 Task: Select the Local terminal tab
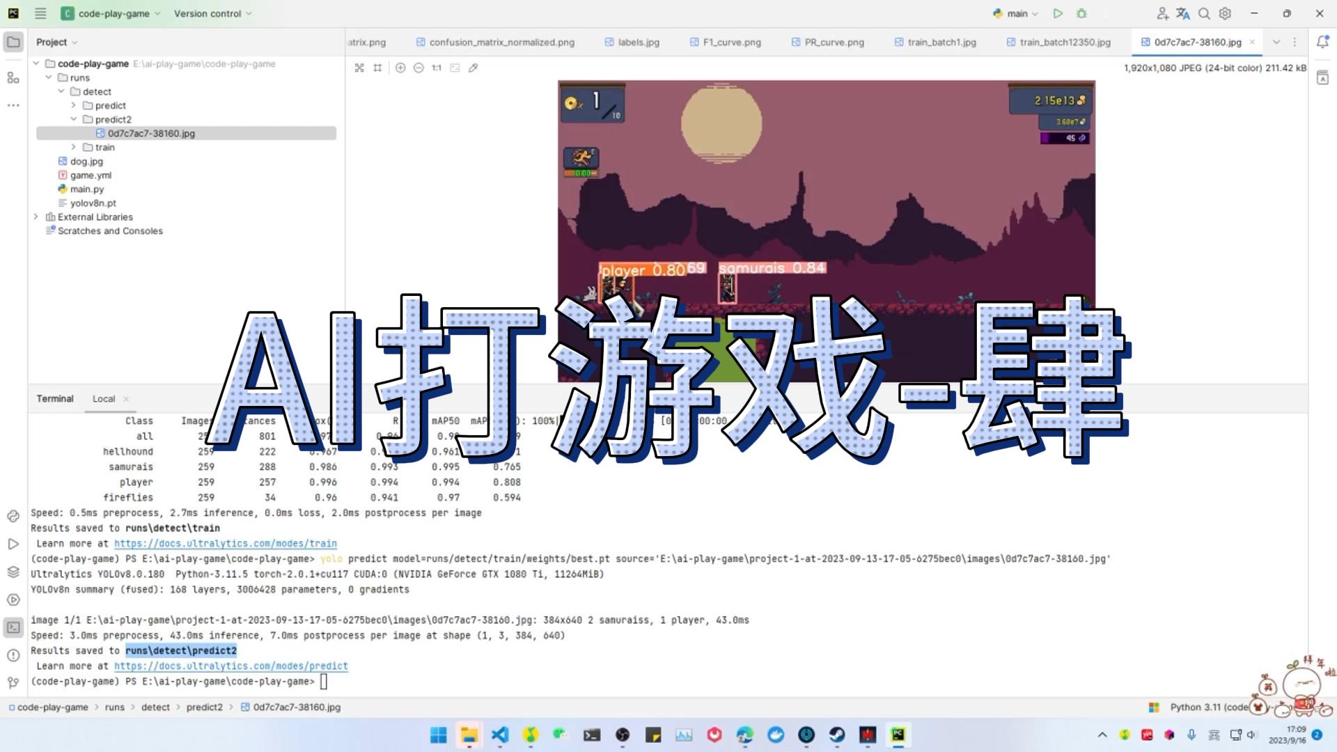tap(104, 399)
